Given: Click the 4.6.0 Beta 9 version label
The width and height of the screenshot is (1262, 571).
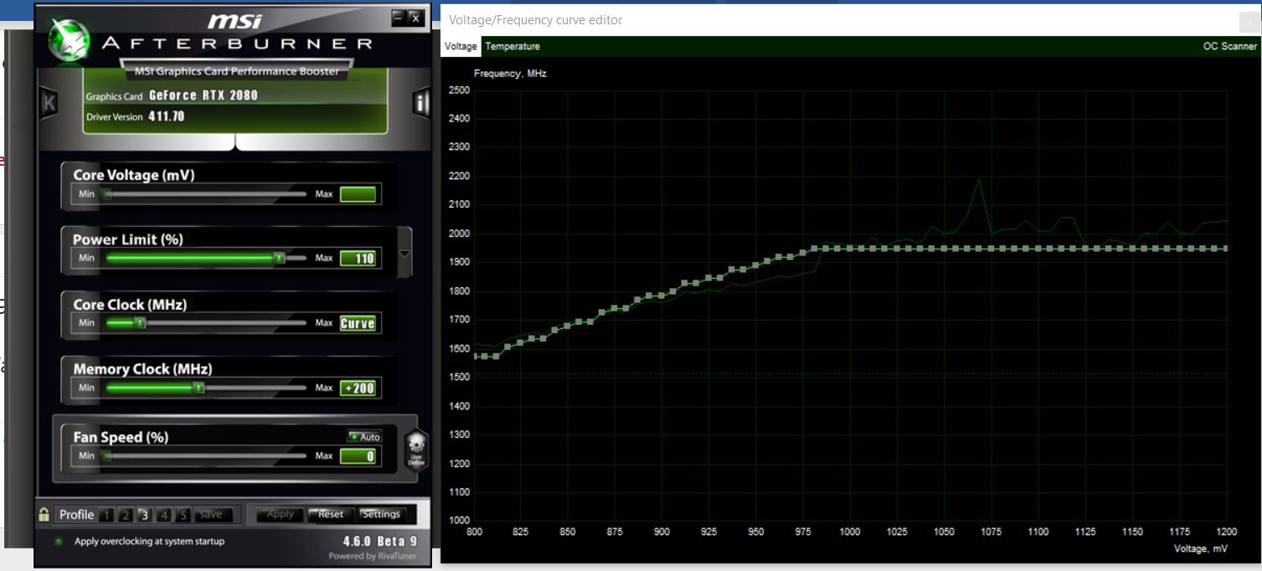Looking at the screenshot, I should click(379, 542).
